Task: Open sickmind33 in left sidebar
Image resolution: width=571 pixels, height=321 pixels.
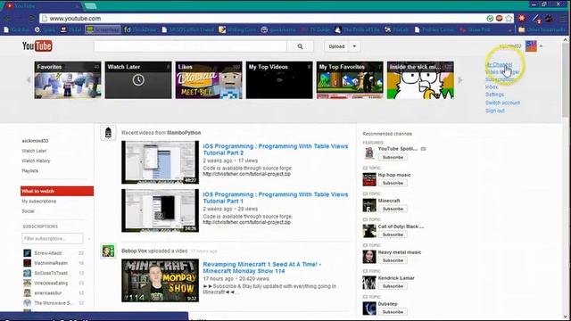Action: click(35, 141)
